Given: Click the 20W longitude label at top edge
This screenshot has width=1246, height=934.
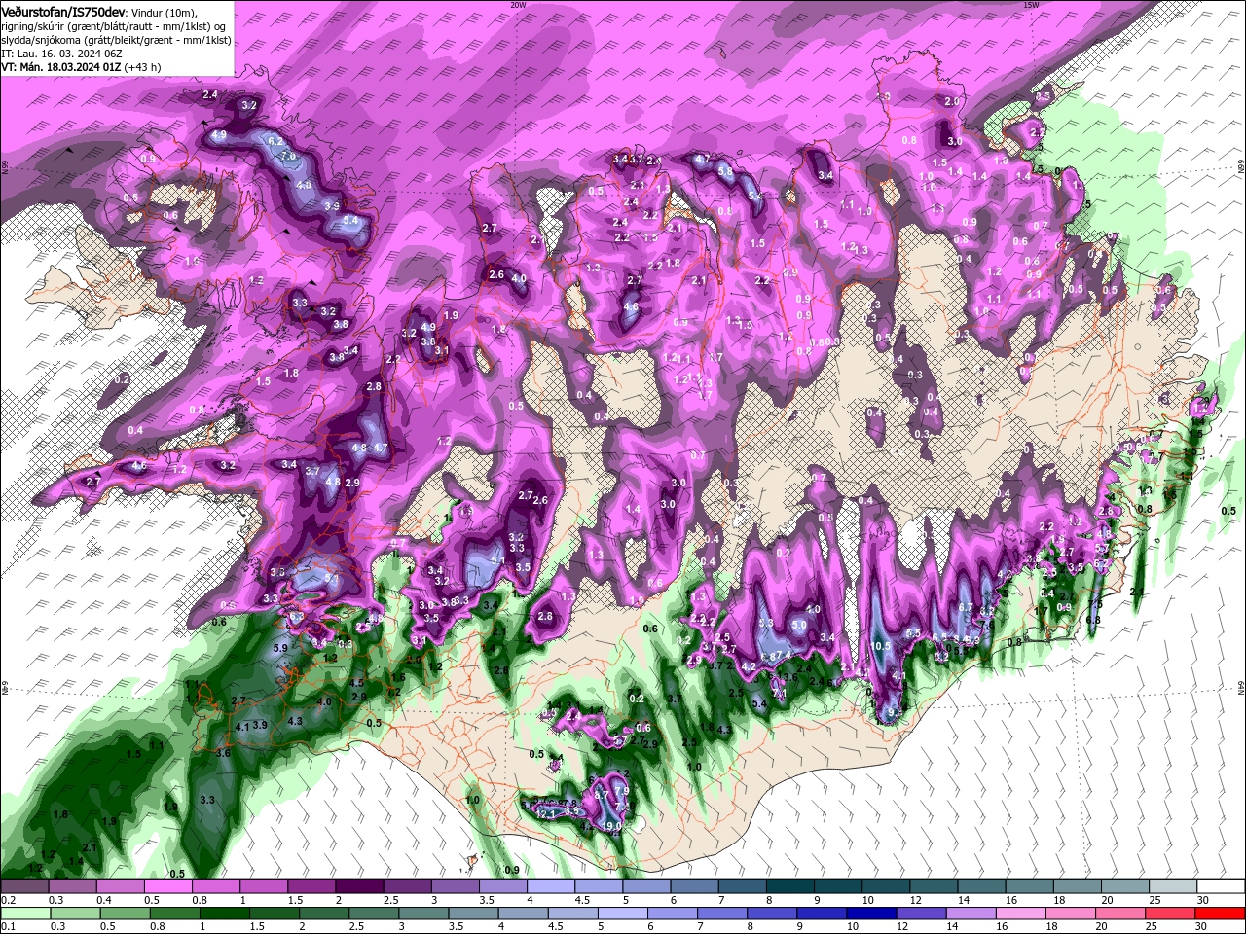Looking at the screenshot, I should 518,5.
